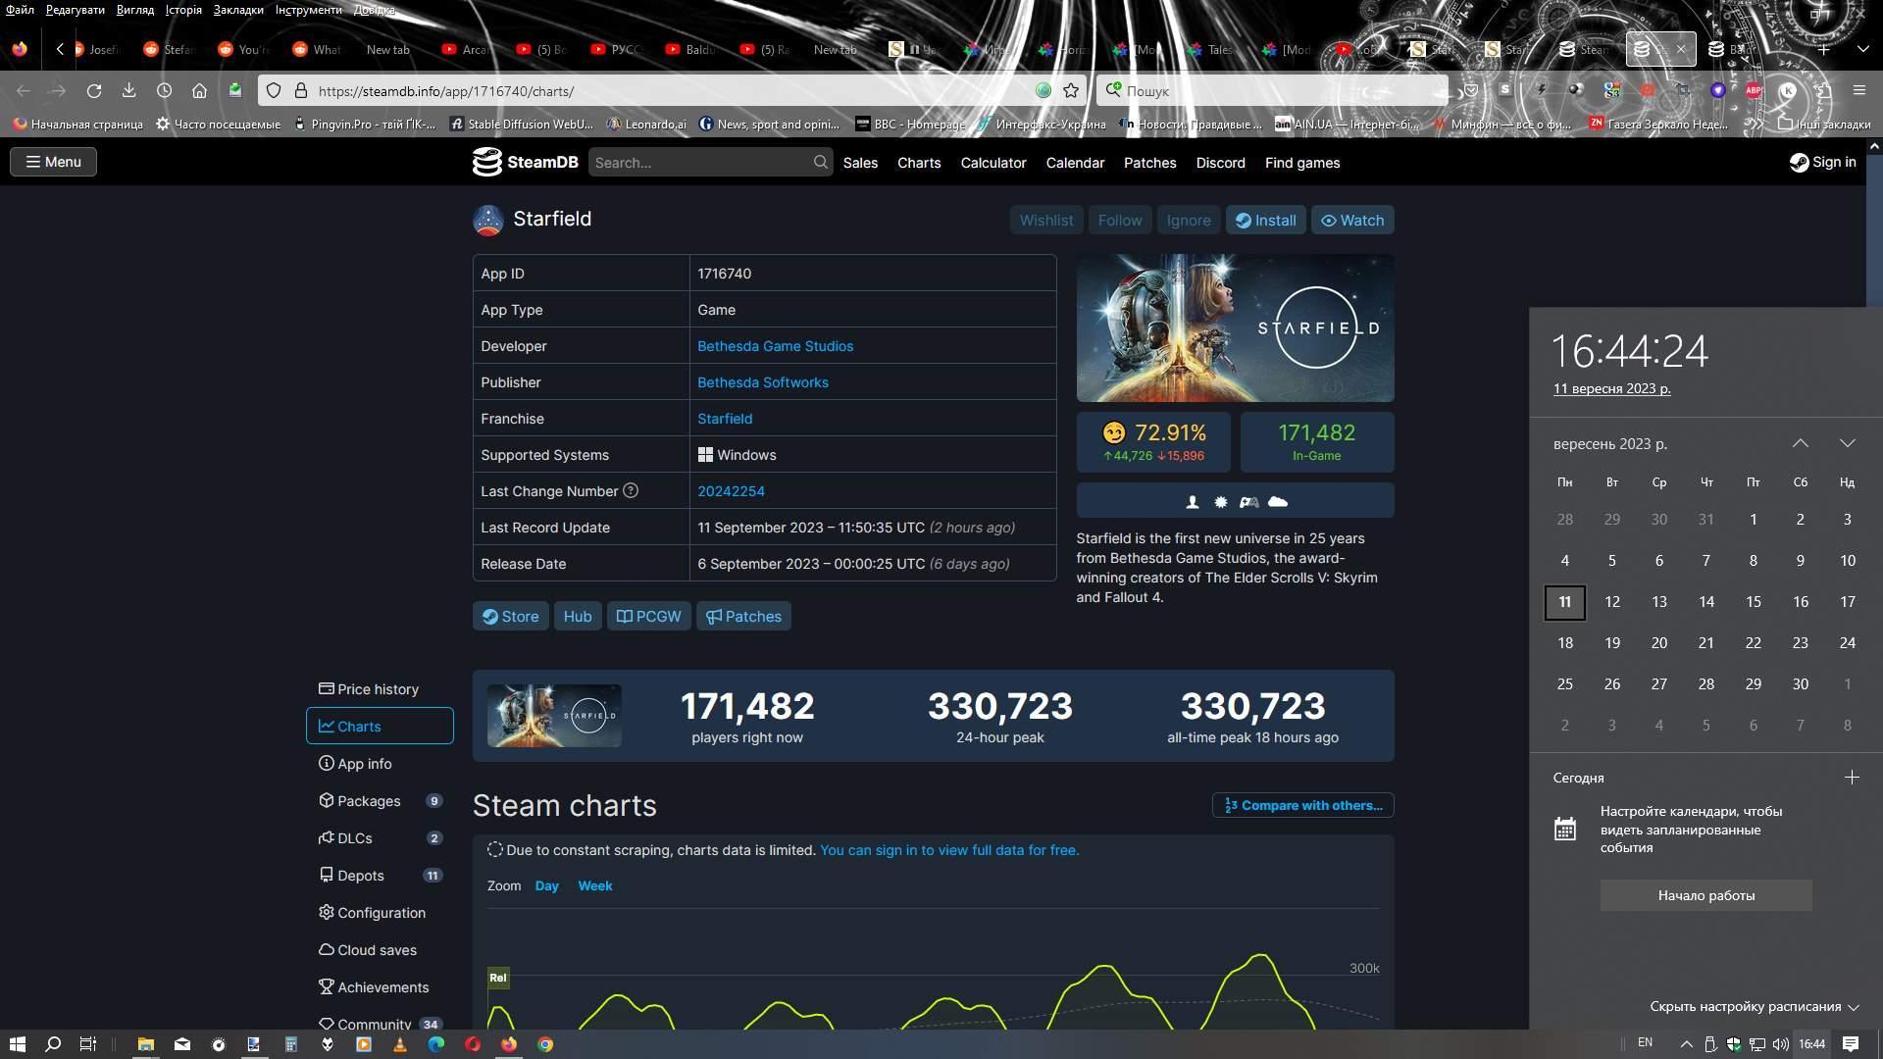Click the help icon next to Last Change Number
Image resolution: width=1883 pixels, height=1059 pixels.
coord(631,490)
